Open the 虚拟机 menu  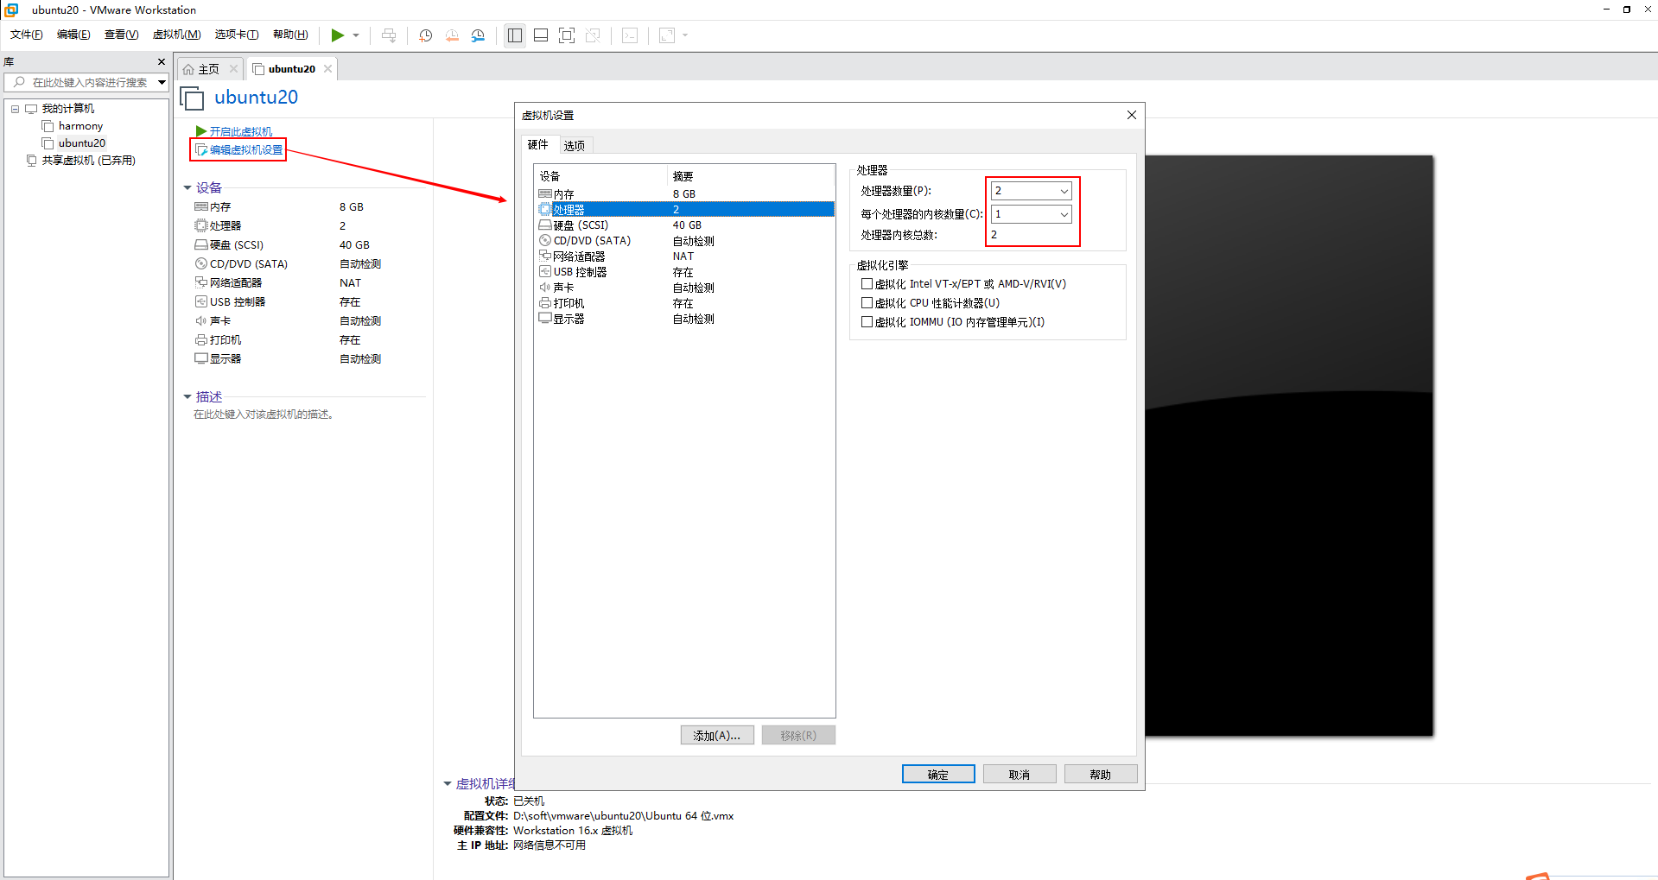click(176, 35)
